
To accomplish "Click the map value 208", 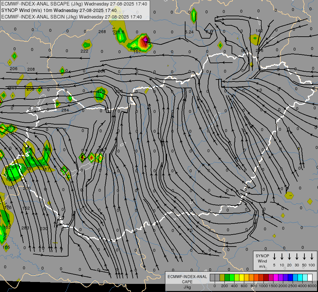I will [x=31, y=69].
